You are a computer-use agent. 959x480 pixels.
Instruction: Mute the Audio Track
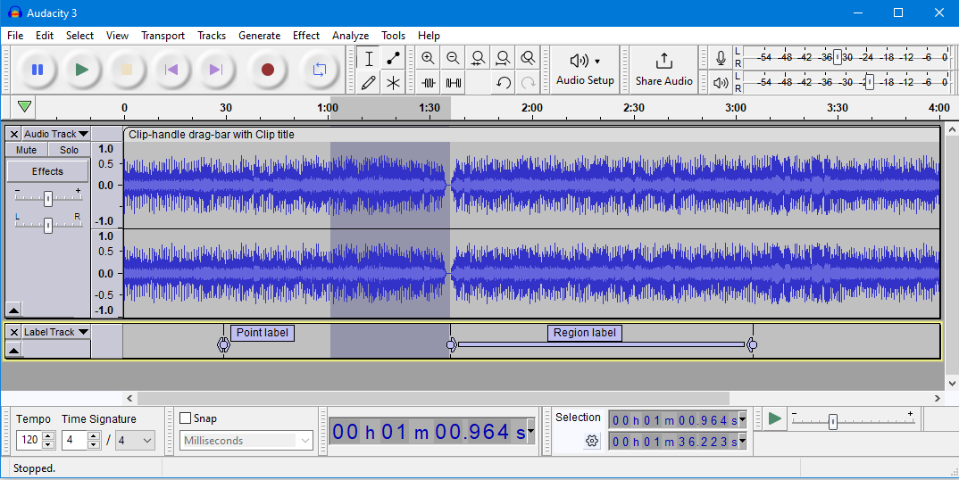(x=27, y=150)
